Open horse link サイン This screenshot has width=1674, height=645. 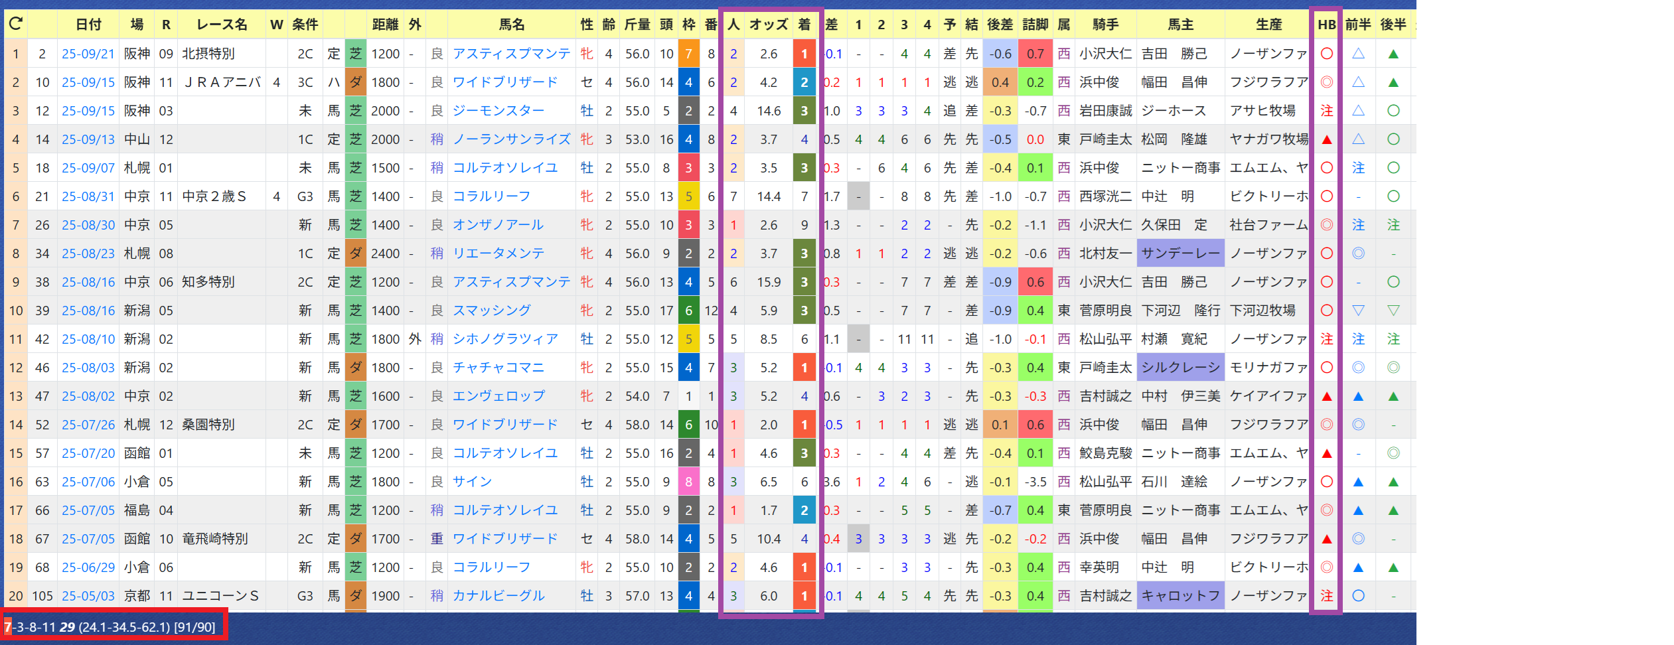(x=473, y=482)
